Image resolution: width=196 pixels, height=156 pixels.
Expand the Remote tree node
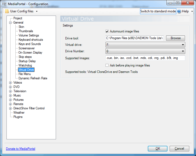pyautogui.click(x=10, y=104)
